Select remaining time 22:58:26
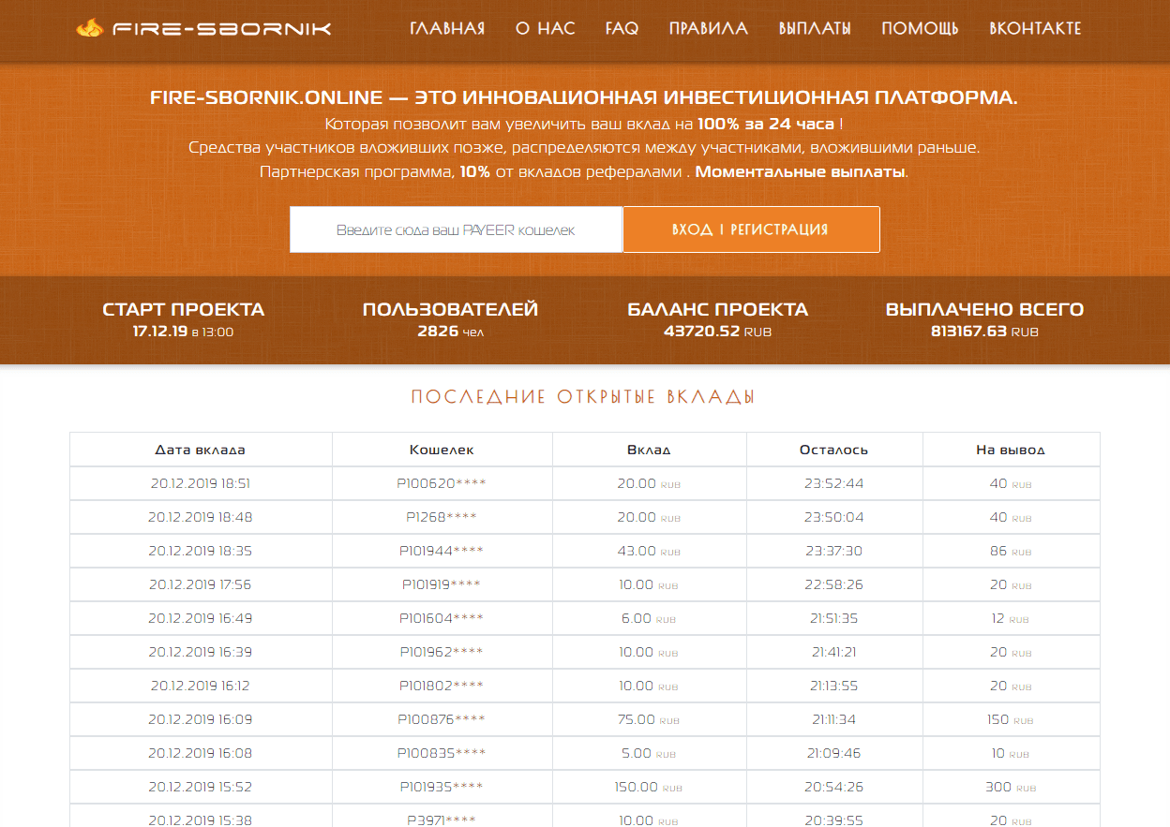 (x=834, y=584)
